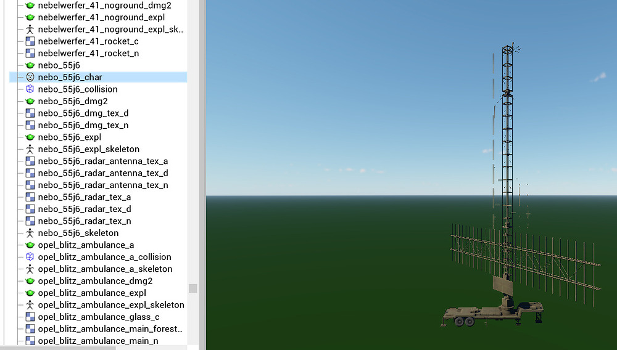
Task: Select the nebo_55j6_dmg2 asset
Action: point(73,101)
